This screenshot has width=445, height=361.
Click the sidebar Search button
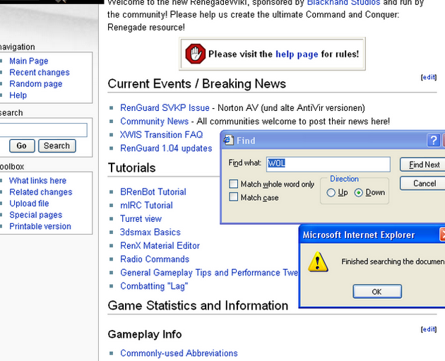coord(57,146)
